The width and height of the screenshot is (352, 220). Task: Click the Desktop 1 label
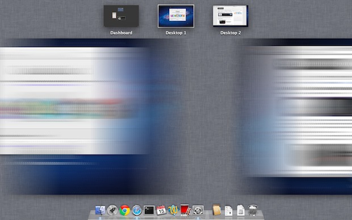[x=176, y=33]
